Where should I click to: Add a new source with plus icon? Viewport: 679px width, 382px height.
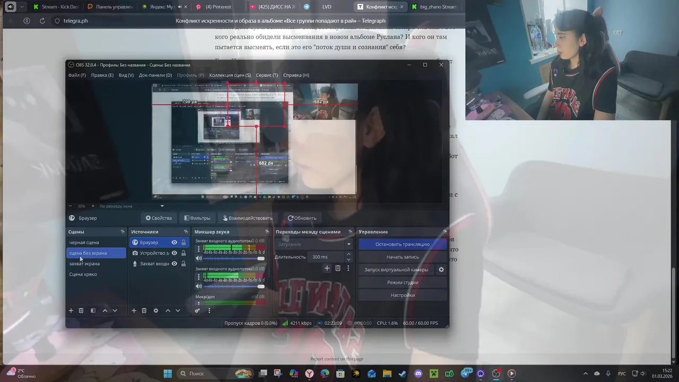[x=134, y=310]
